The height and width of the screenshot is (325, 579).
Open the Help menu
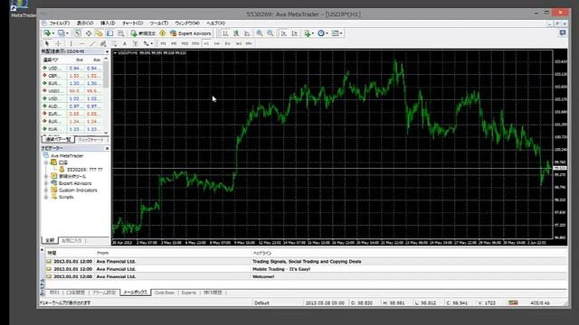(215, 23)
